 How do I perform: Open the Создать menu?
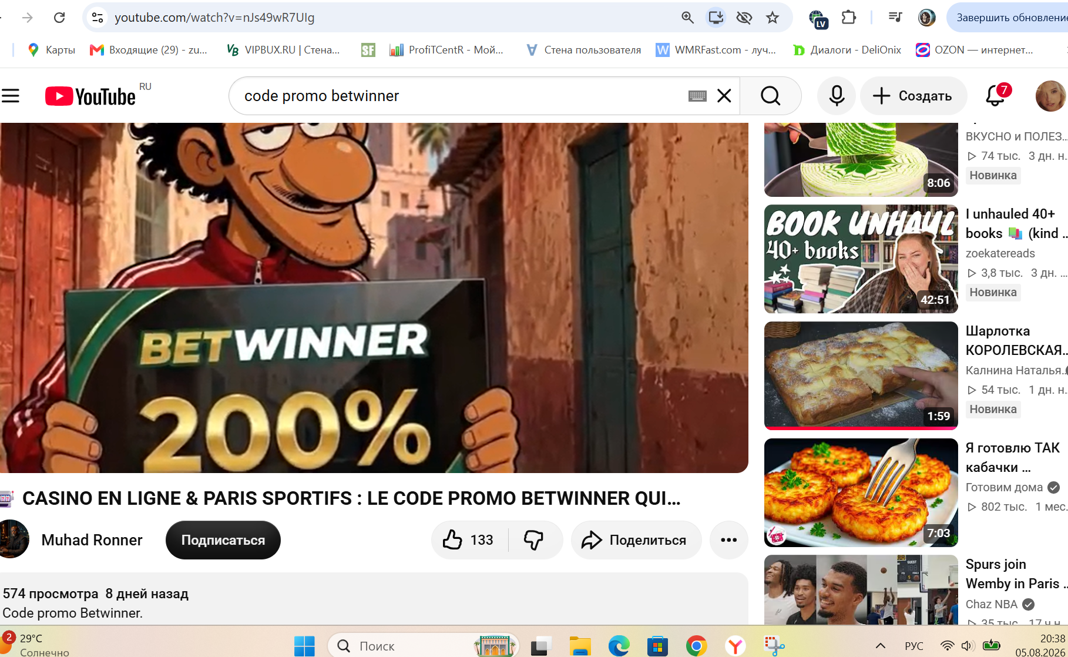(913, 96)
